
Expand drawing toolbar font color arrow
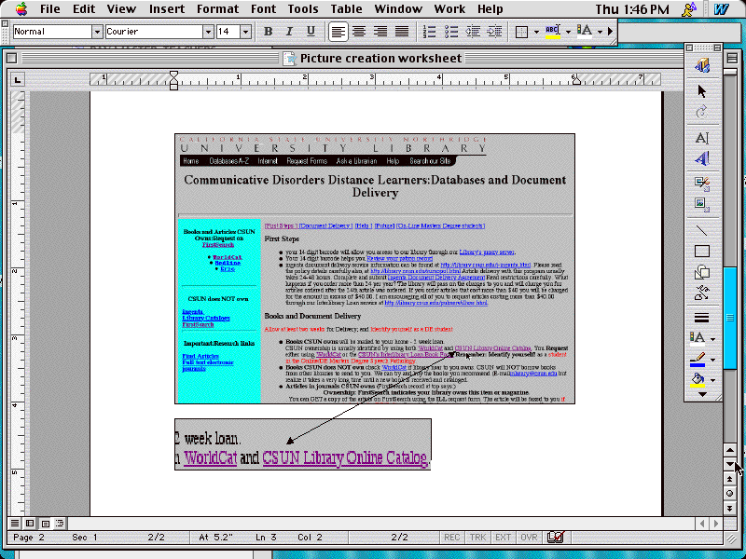[x=712, y=339]
